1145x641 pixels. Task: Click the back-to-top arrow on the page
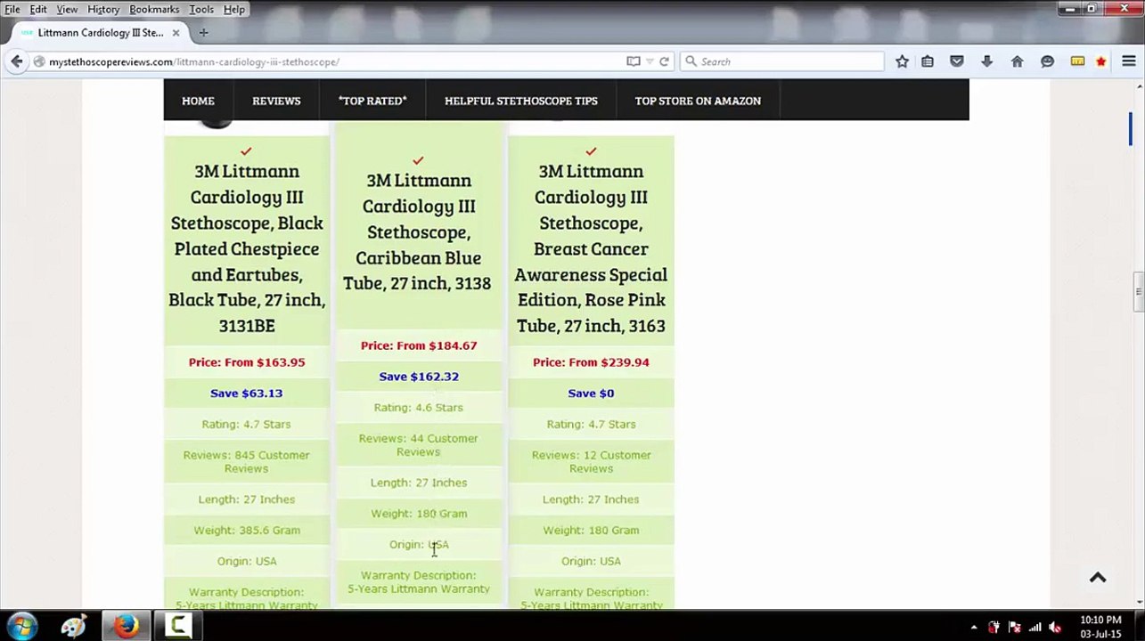[x=1098, y=578]
